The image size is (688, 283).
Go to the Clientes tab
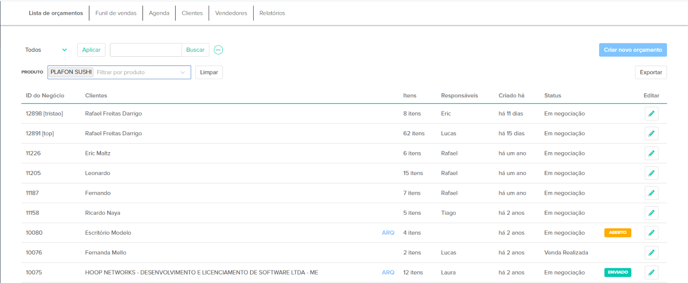[x=192, y=13]
